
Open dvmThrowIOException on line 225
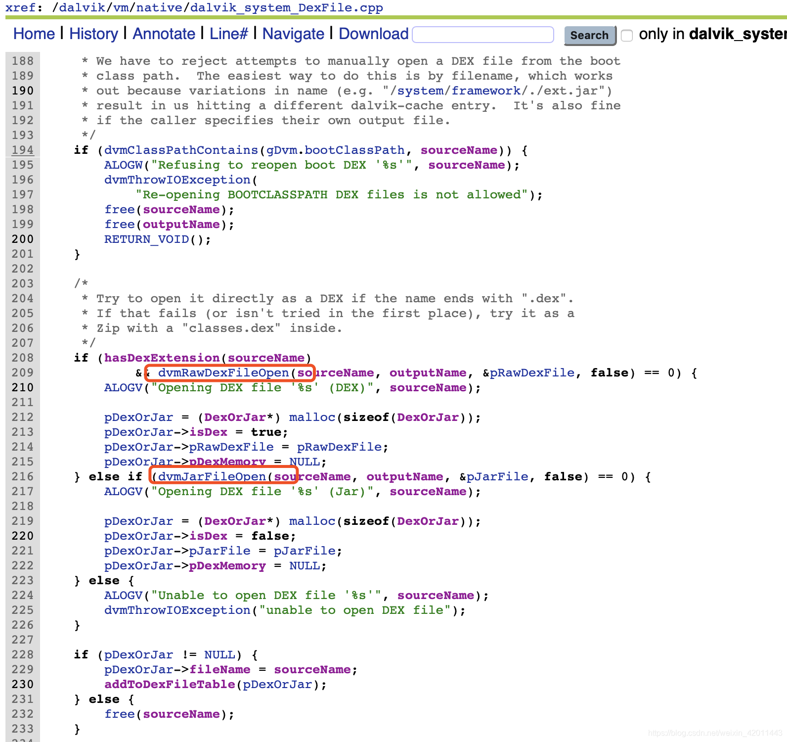pos(177,610)
